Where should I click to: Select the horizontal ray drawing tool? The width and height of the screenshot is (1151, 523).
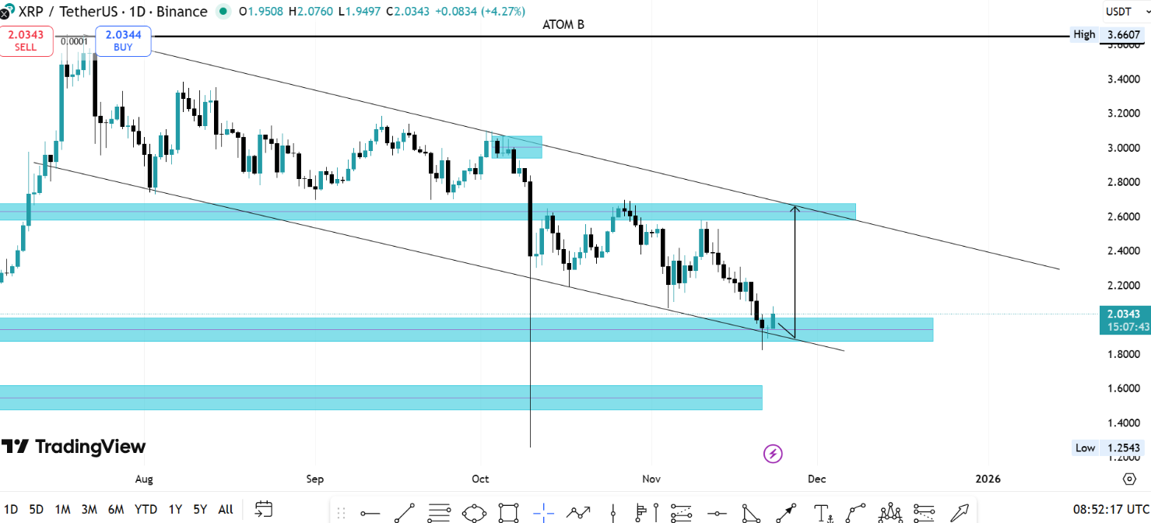point(370,512)
